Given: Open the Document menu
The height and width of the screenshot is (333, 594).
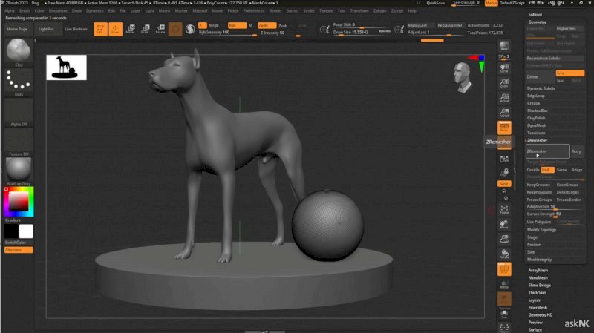Looking at the screenshot, I should click(x=58, y=11).
